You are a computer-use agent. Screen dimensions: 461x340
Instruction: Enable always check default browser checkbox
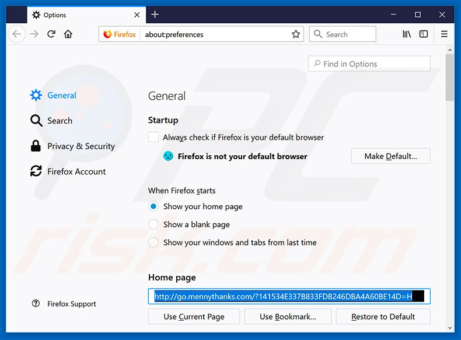click(x=153, y=138)
